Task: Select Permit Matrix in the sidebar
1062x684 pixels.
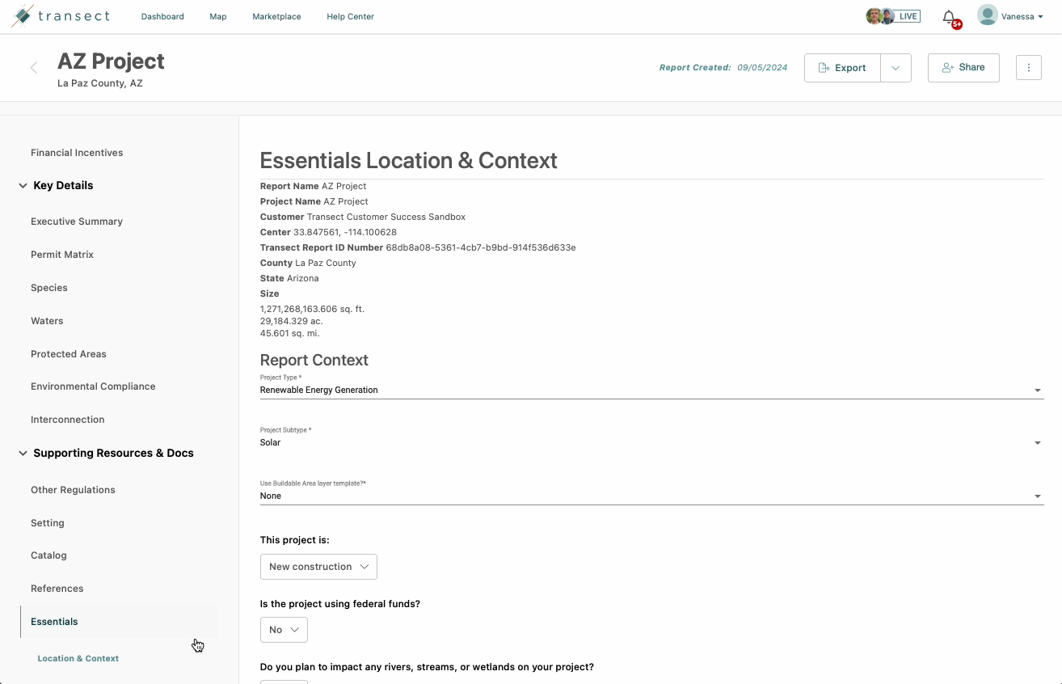Action: [62, 254]
